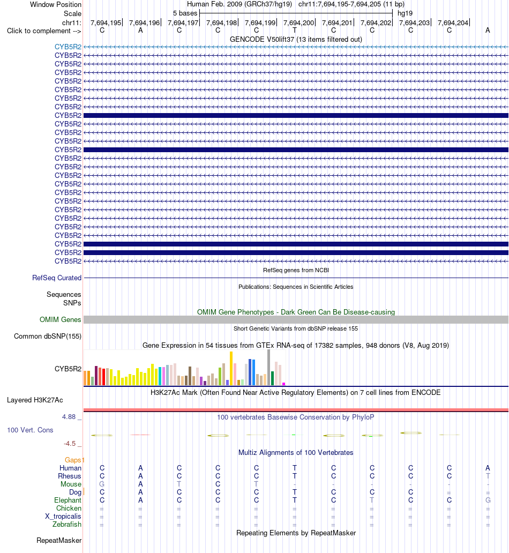Click the 4.88 upper limit of PhyloP
Viewport: 509px width, 553px height.
pos(69,417)
